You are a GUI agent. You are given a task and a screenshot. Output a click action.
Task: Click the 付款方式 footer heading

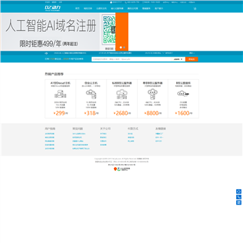(x=133, y=129)
